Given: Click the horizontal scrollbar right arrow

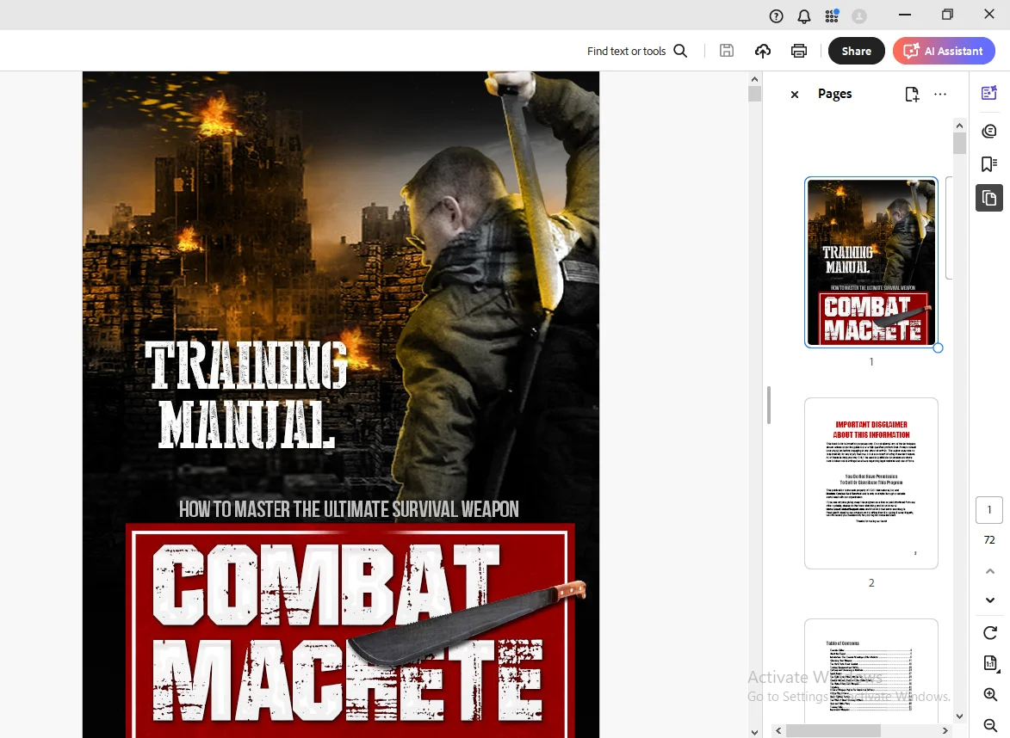Looking at the screenshot, I should click(945, 730).
